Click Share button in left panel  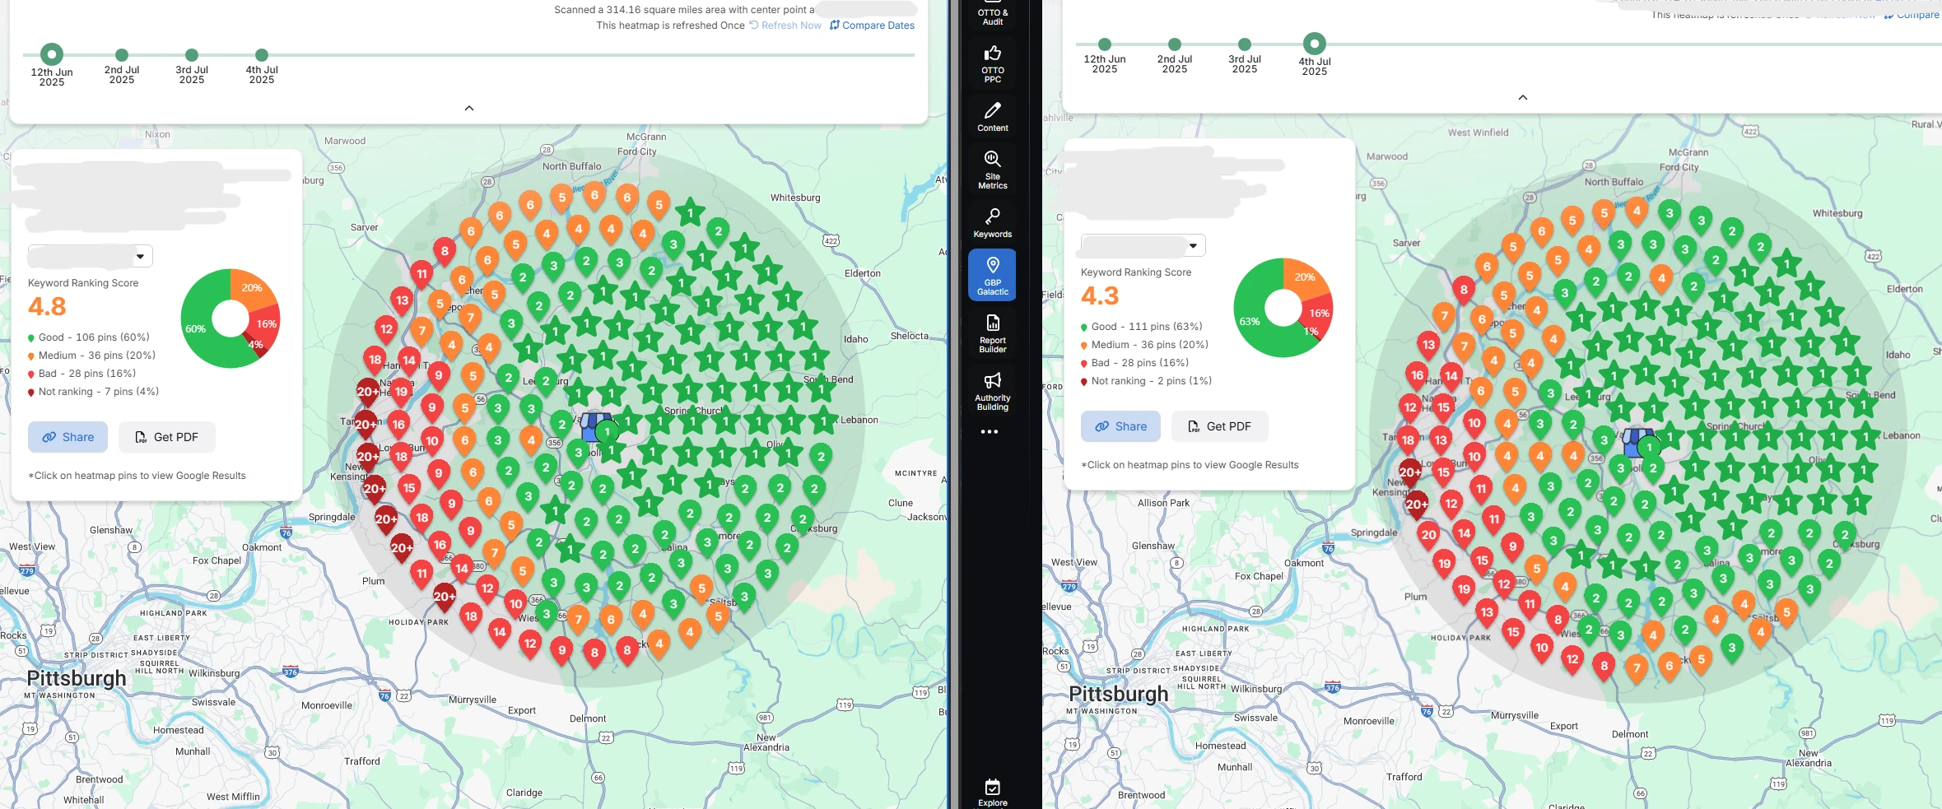click(x=68, y=437)
